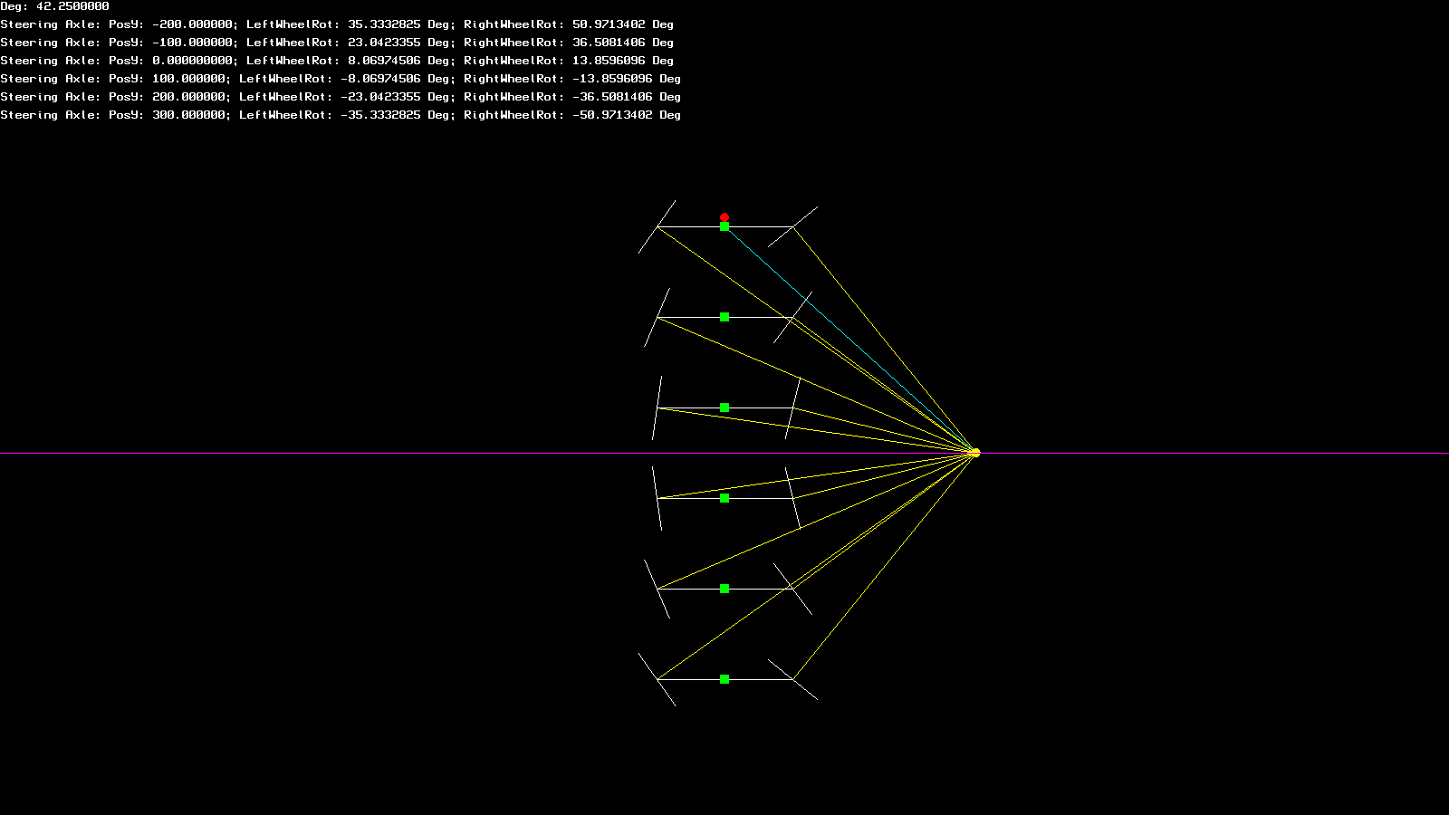Select the PosY: -200.000000 steering axle line

(x=337, y=24)
